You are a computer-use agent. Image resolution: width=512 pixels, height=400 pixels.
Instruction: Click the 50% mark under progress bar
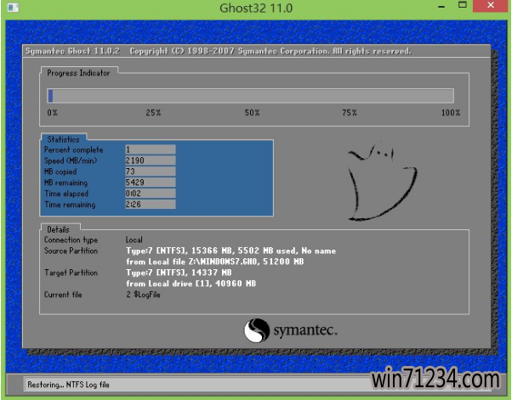(x=252, y=113)
